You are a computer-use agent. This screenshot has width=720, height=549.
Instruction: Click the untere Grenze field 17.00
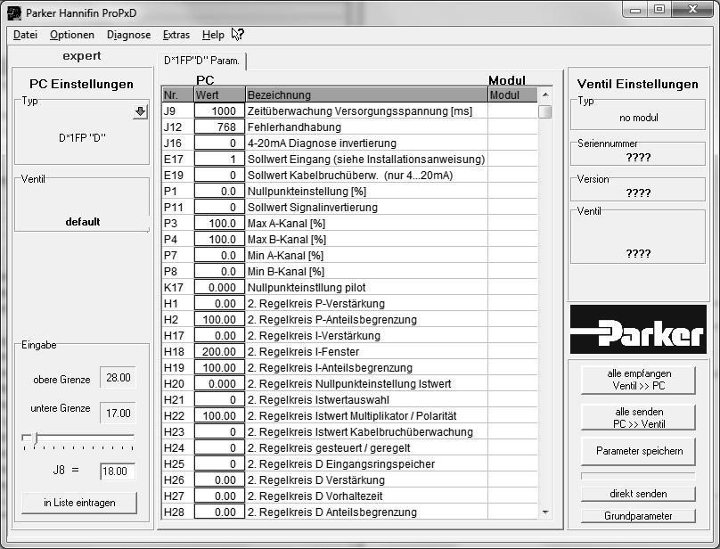118,413
